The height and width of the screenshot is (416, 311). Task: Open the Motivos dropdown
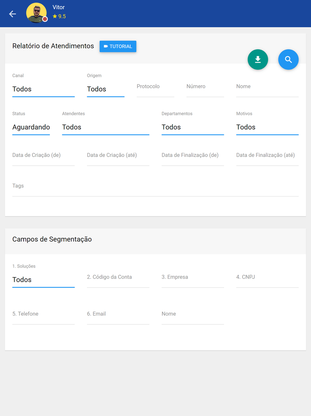pos(267,127)
